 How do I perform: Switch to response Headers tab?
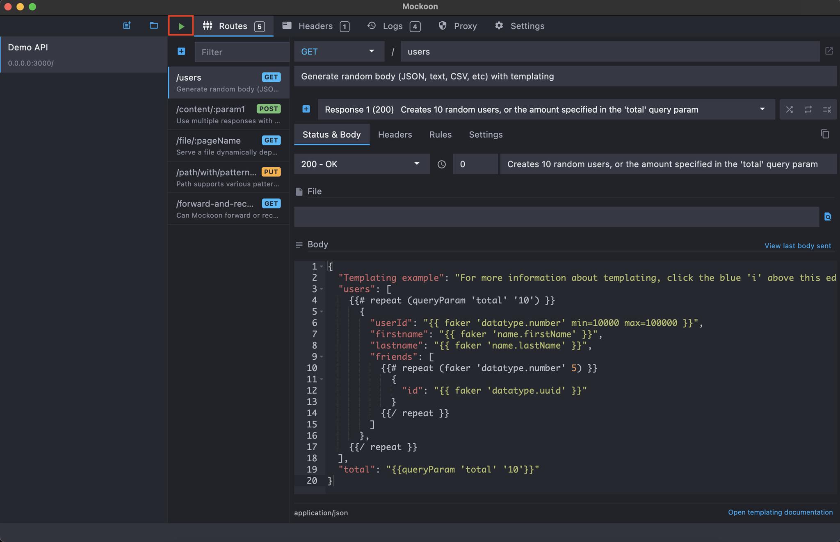395,134
